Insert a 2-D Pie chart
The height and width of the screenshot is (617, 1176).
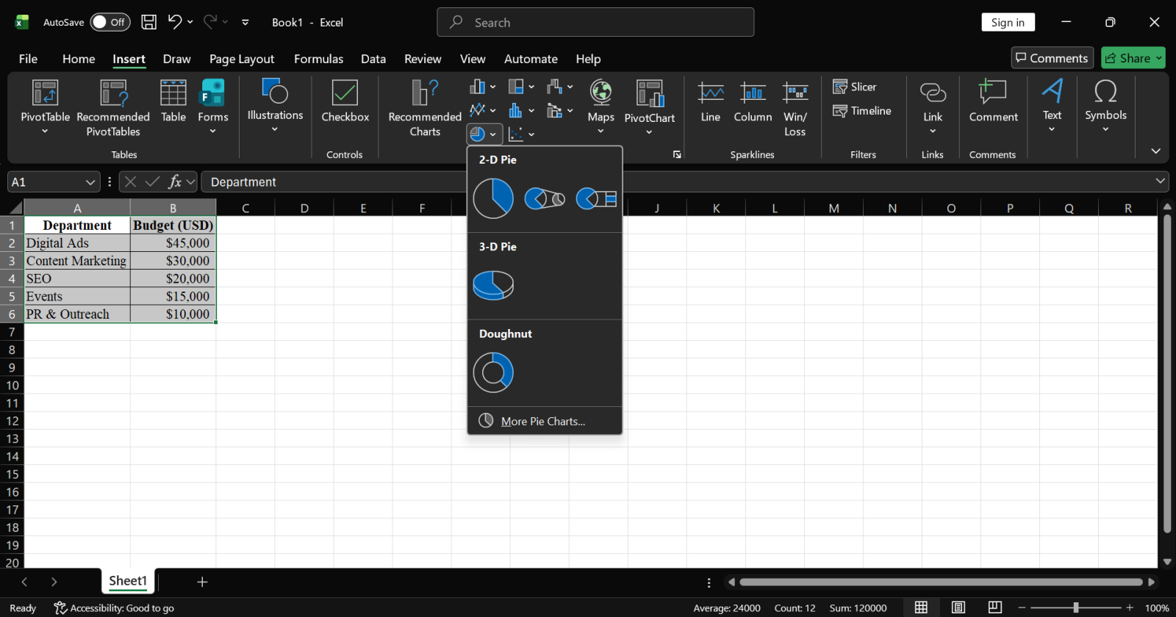[x=493, y=198]
